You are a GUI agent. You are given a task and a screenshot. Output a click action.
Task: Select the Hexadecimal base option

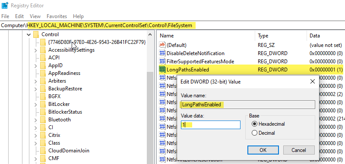click(x=254, y=124)
